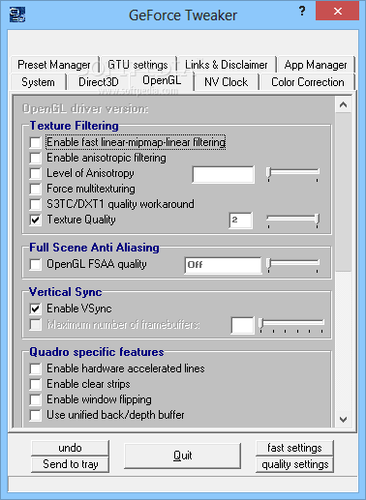
Task: Switch to the Direct3D tab
Action: (x=99, y=82)
